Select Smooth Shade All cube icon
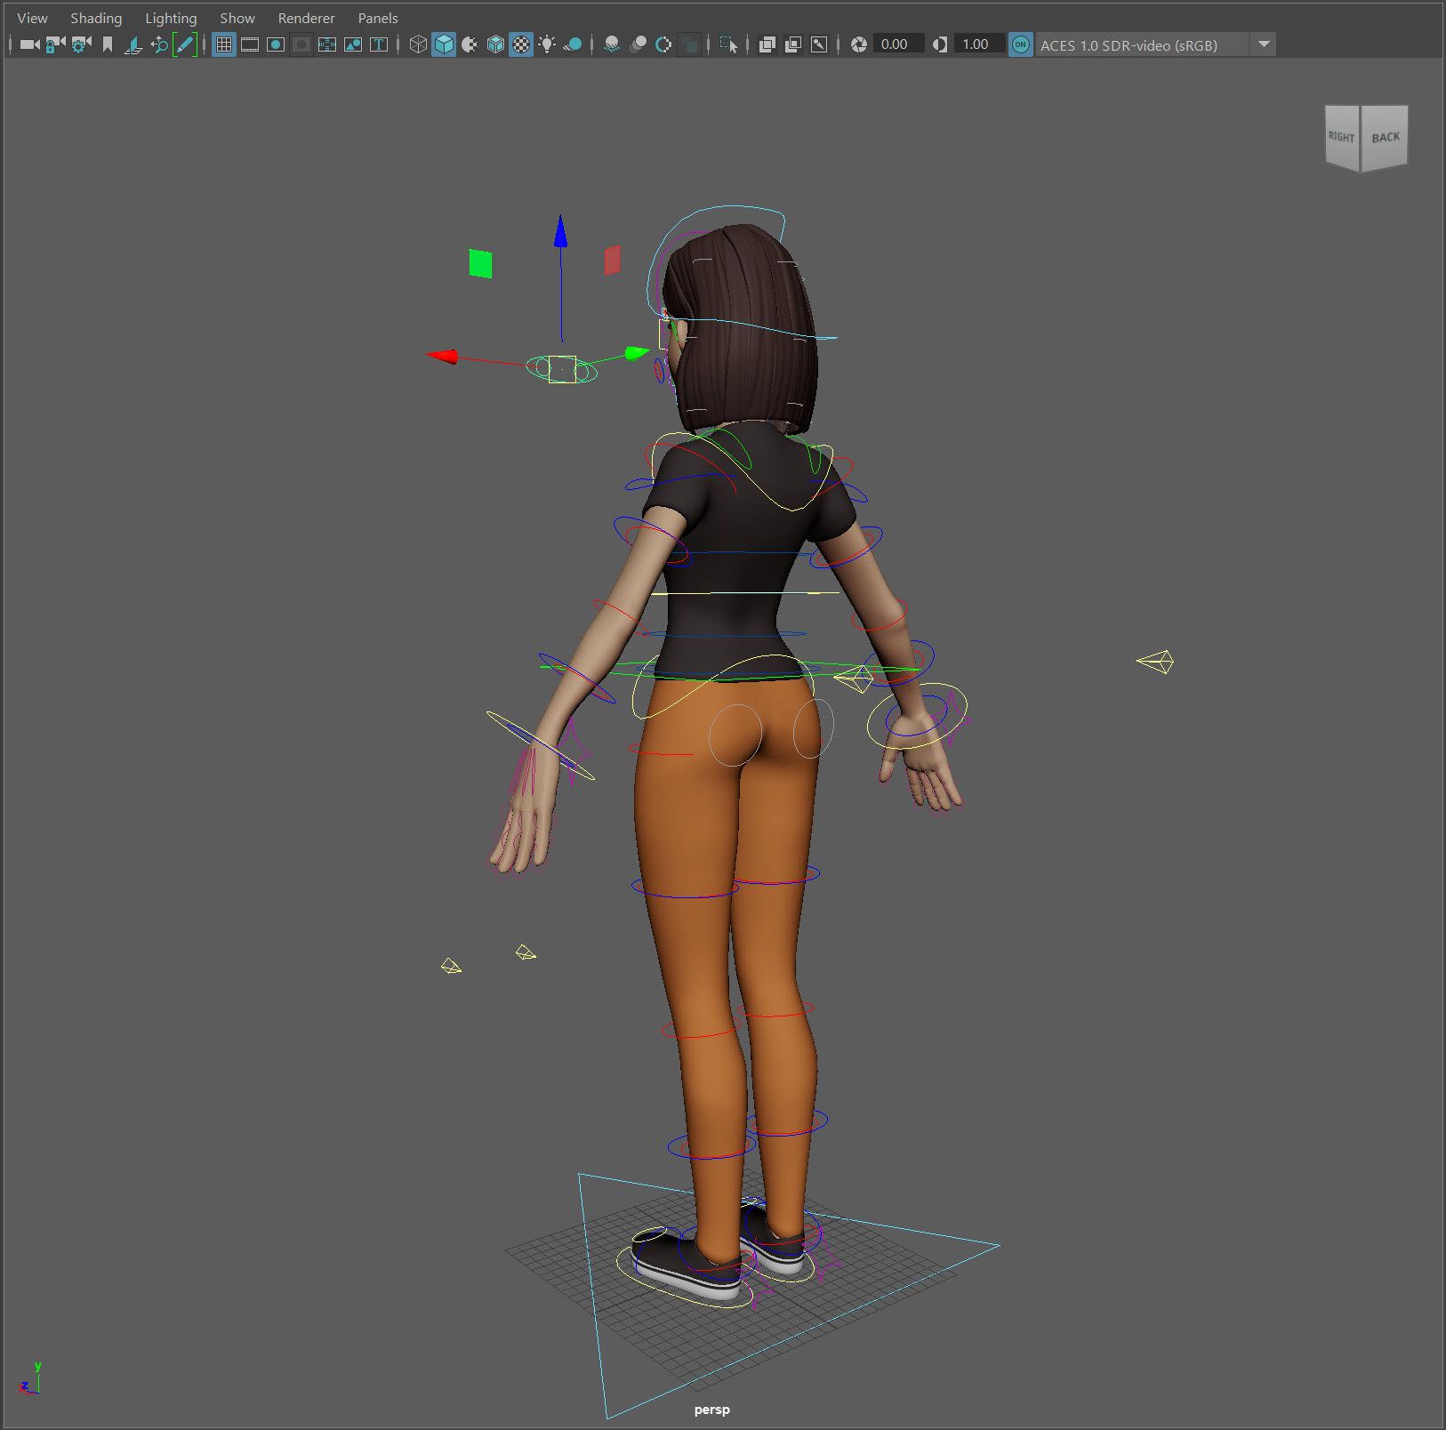Viewport: 1446px width, 1430px height. [x=444, y=44]
